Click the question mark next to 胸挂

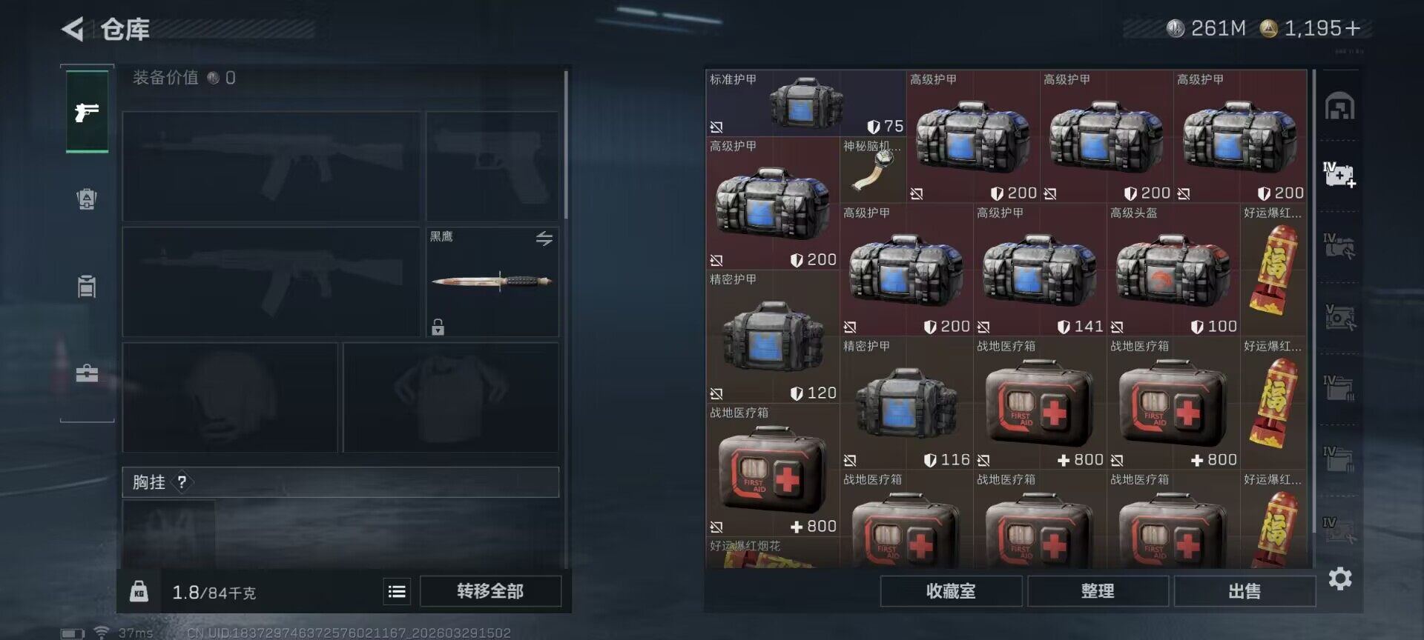pos(182,482)
